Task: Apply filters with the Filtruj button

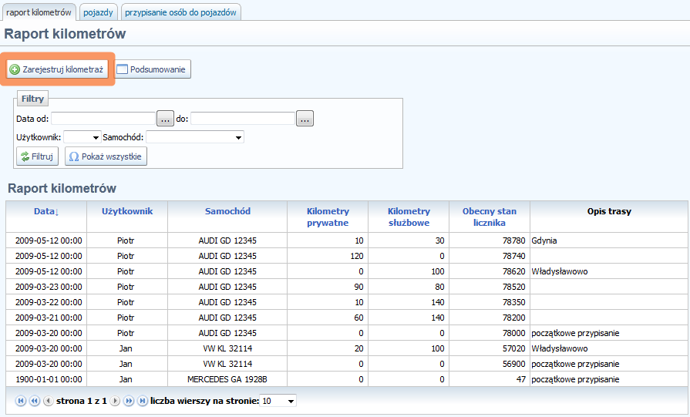Action: tap(37, 156)
